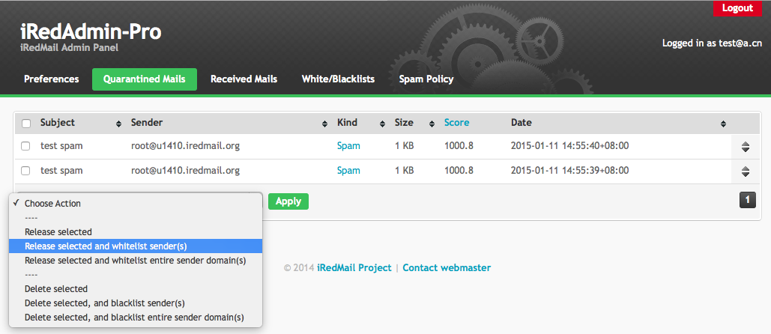Click the date 2015-01-11 14:55:39+08:00
Image resolution: width=771 pixels, height=334 pixels.
[570, 171]
